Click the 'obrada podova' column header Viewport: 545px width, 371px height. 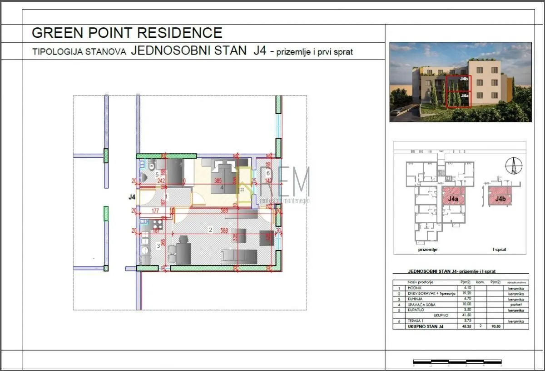pos(516,282)
